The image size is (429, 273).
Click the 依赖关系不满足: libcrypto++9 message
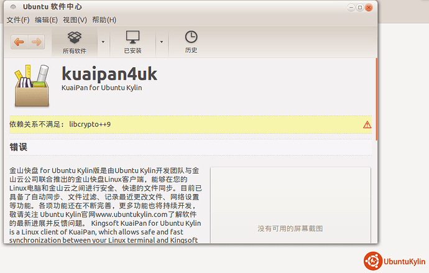(x=60, y=124)
